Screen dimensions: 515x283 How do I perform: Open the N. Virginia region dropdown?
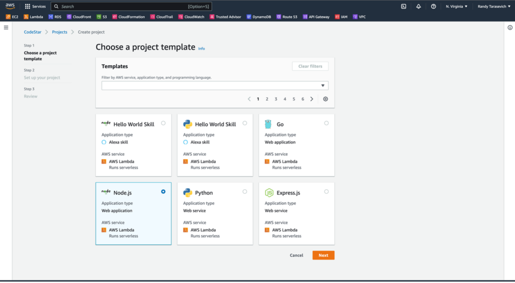[457, 6]
